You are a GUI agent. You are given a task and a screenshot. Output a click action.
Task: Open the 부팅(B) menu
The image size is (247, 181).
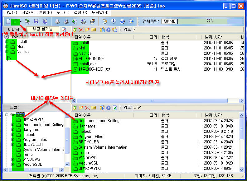(x=46, y=13)
